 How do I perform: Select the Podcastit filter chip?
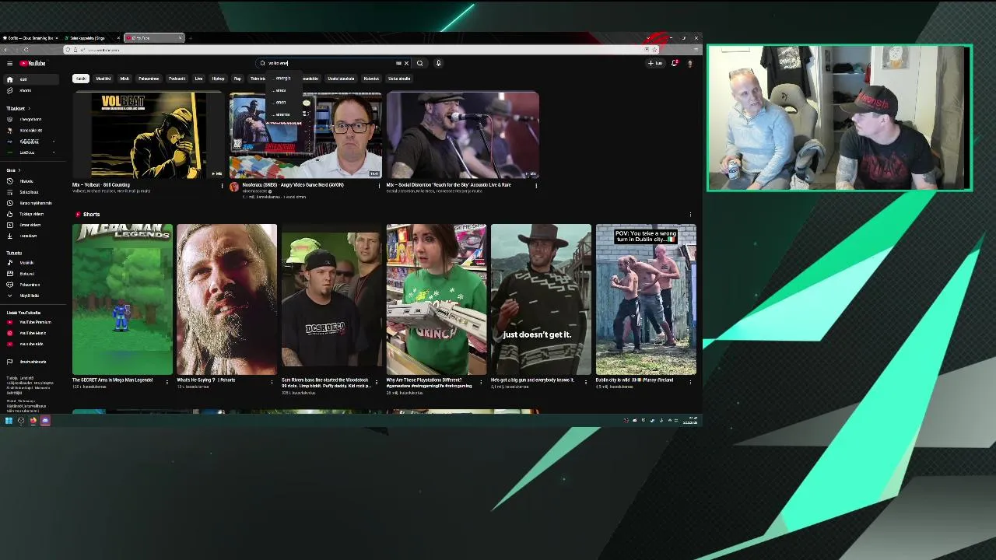click(177, 79)
